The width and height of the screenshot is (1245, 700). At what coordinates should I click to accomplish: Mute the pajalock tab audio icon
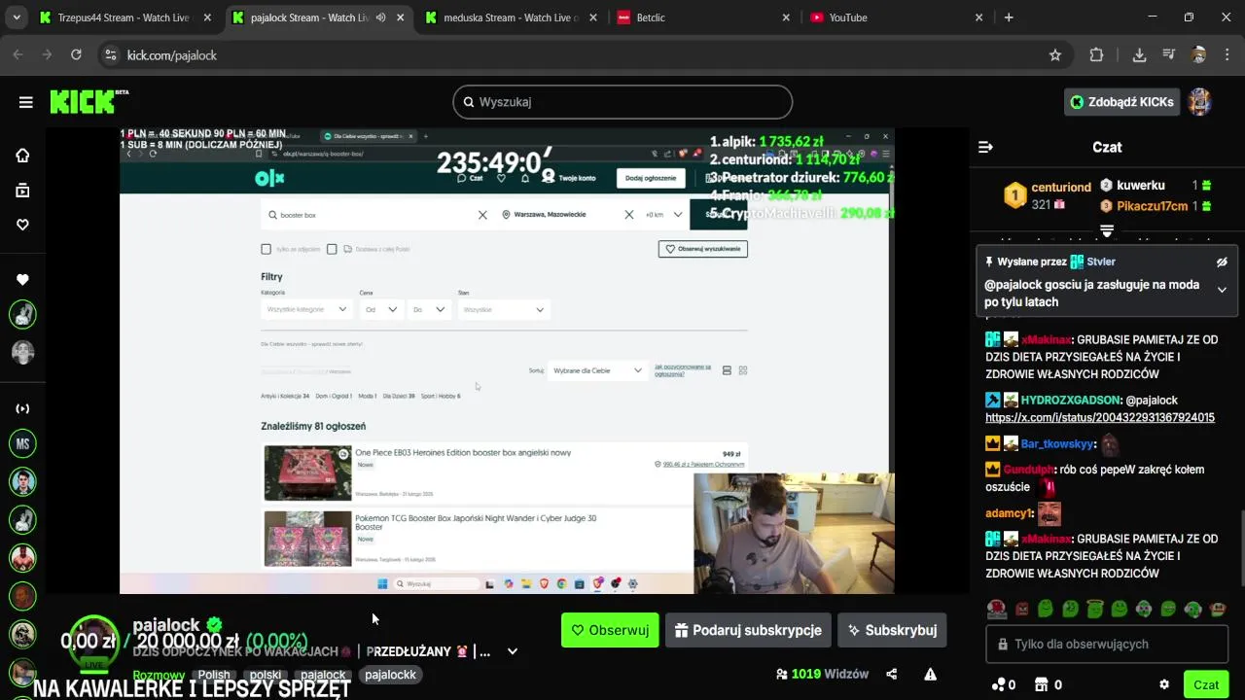[x=380, y=17]
